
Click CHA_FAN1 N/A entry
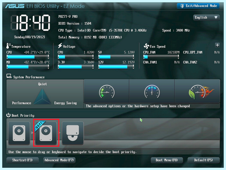(x=161, y=62)
